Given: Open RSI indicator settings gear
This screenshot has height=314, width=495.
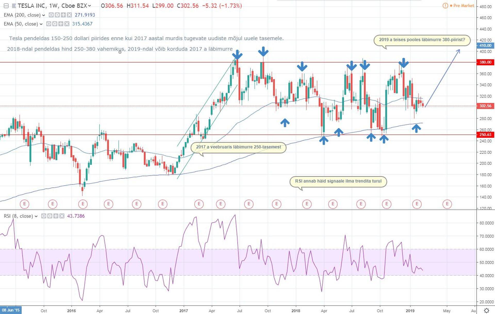Looking at the screenshot, I should pos(50,216).
